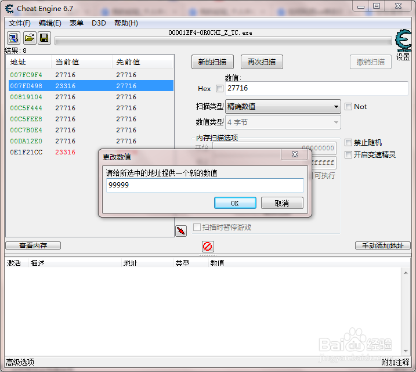Click the 再次扫描 button
Image resolution: width=416 pixels, height=372 pixels.
click(262, 62)
